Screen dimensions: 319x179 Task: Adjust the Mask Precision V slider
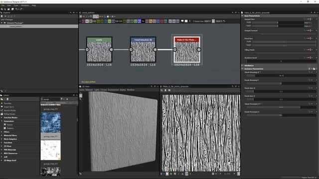pyautogui.click(x=281, y=115)
